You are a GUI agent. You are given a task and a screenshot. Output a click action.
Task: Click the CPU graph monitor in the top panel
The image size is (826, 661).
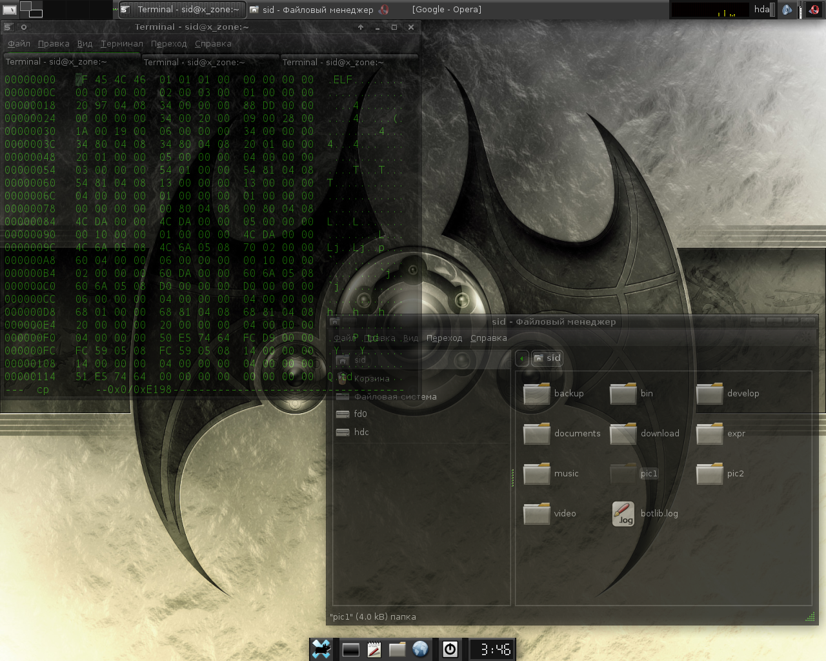pyautogui.click(x=710, y=10)
